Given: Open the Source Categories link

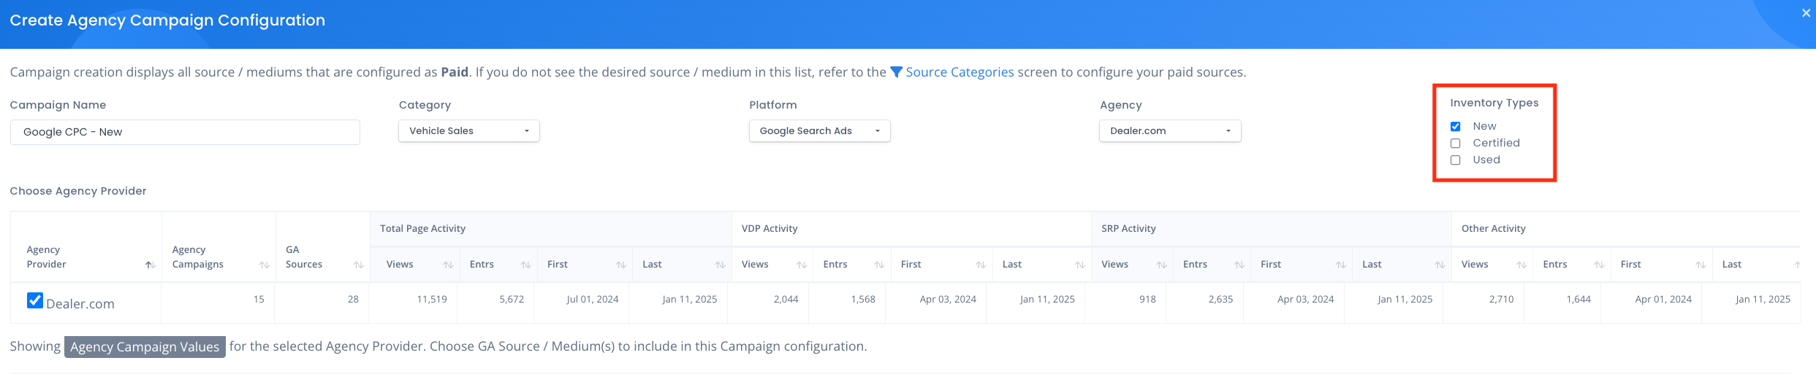Looking at the screenshot, I should point(959,72).
